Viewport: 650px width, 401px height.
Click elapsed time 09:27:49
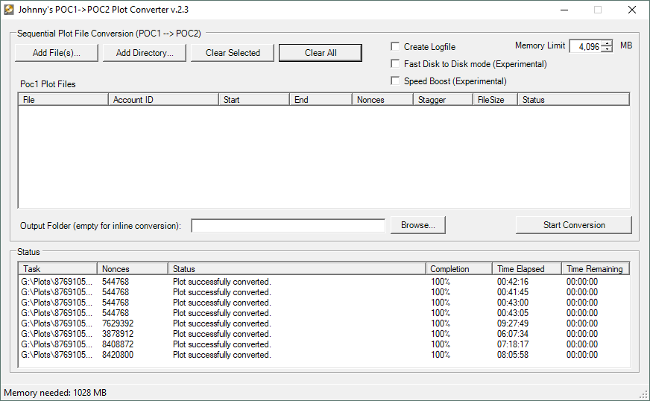click(513, 323)
